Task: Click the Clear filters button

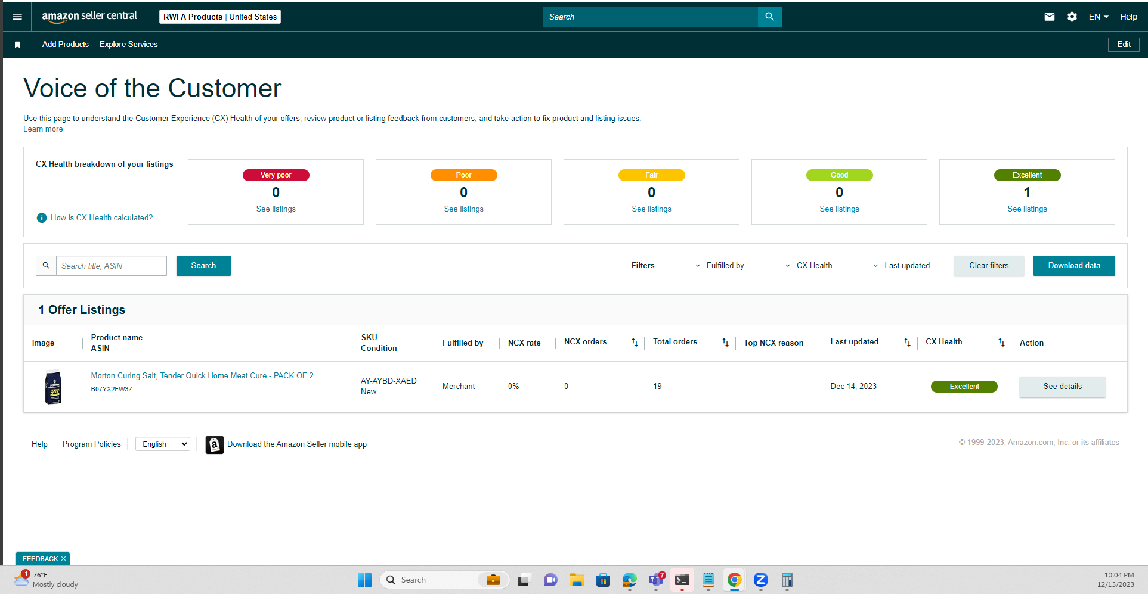Action: point(989,266)
